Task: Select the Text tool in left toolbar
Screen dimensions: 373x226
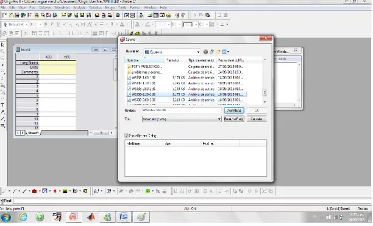Action: point(2,105)
